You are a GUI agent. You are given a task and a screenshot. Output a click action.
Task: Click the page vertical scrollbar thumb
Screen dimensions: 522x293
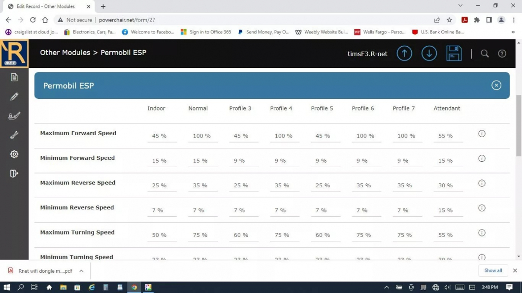pos(519,125)
